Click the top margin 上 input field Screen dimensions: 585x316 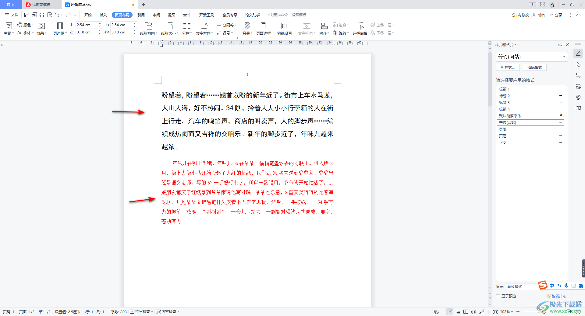(x=87, y=25)
